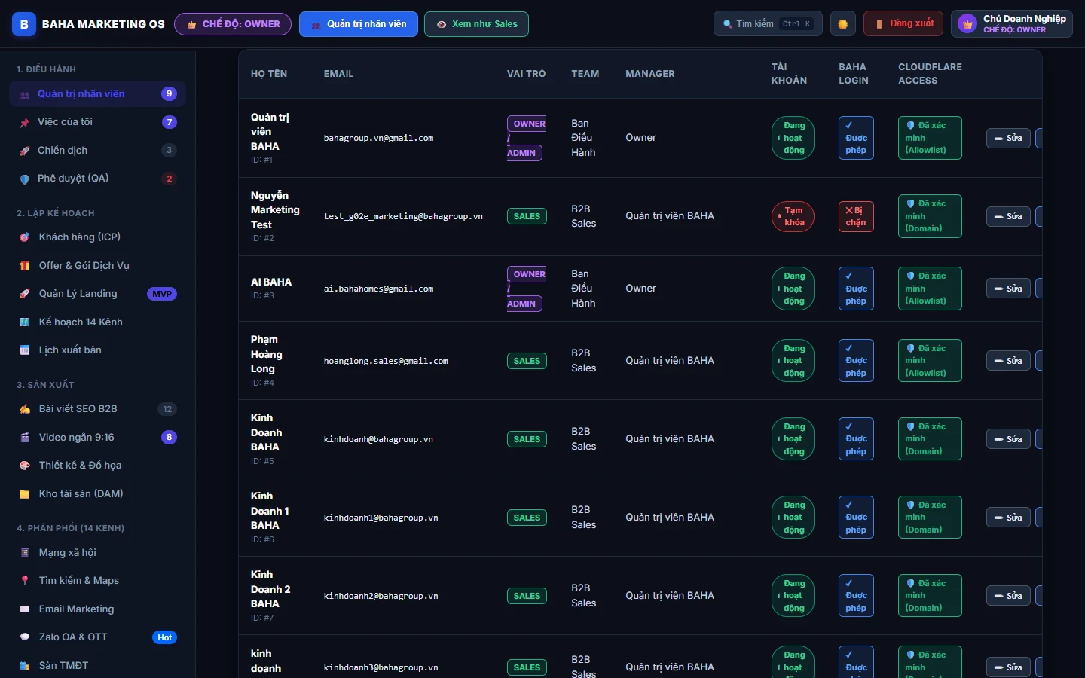The width and height of the screenshot is (1085, 678).
Task: Click Sửa for bahagroup.vn@gmail.com row
Action: click(1008, 139)
